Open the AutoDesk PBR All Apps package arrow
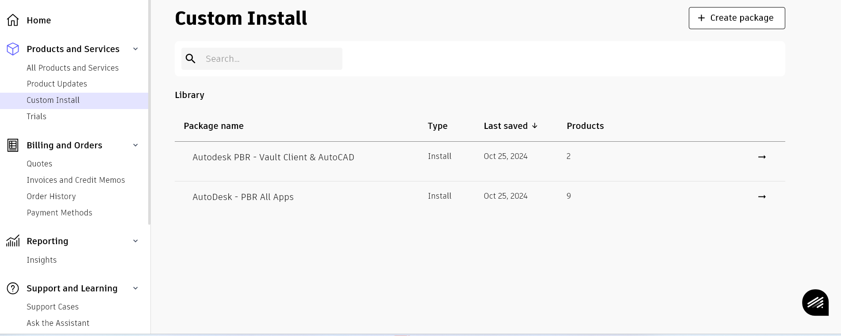841x336 pixels. 762,197
